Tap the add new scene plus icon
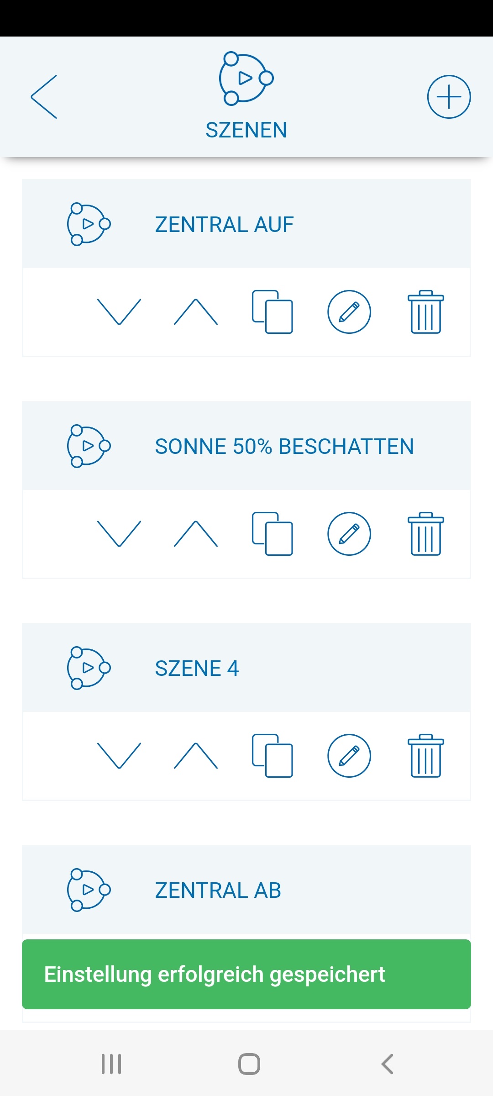Image resolution: width=493 pixels, height=1096 pixels. pos(449,97)
